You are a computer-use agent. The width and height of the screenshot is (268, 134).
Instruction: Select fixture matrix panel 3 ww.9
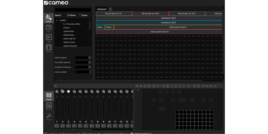(x=168, y=27)
